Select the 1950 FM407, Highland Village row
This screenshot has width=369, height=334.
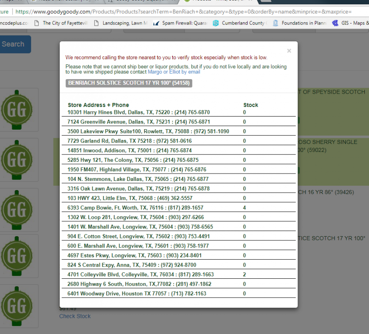tap(178, 170)
